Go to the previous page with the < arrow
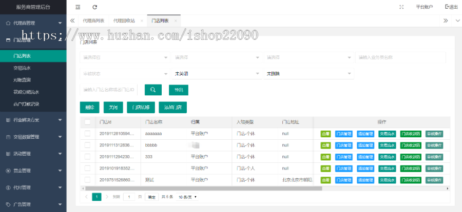Image resolution: width=462 pixels, height=212 pixels. [86, 197]
